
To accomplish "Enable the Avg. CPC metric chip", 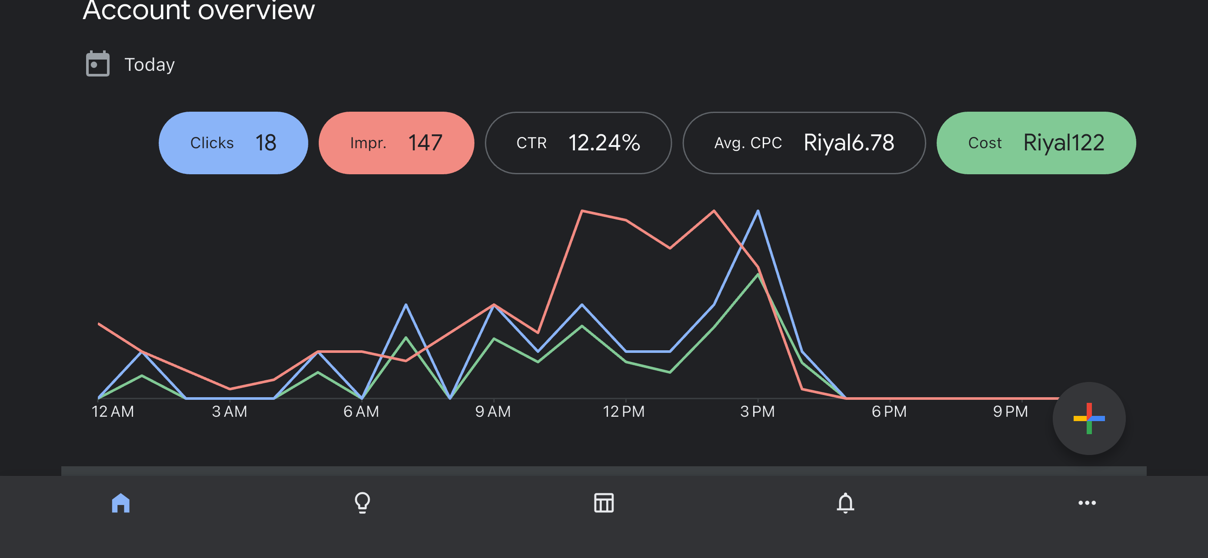I will pos(804,143).
